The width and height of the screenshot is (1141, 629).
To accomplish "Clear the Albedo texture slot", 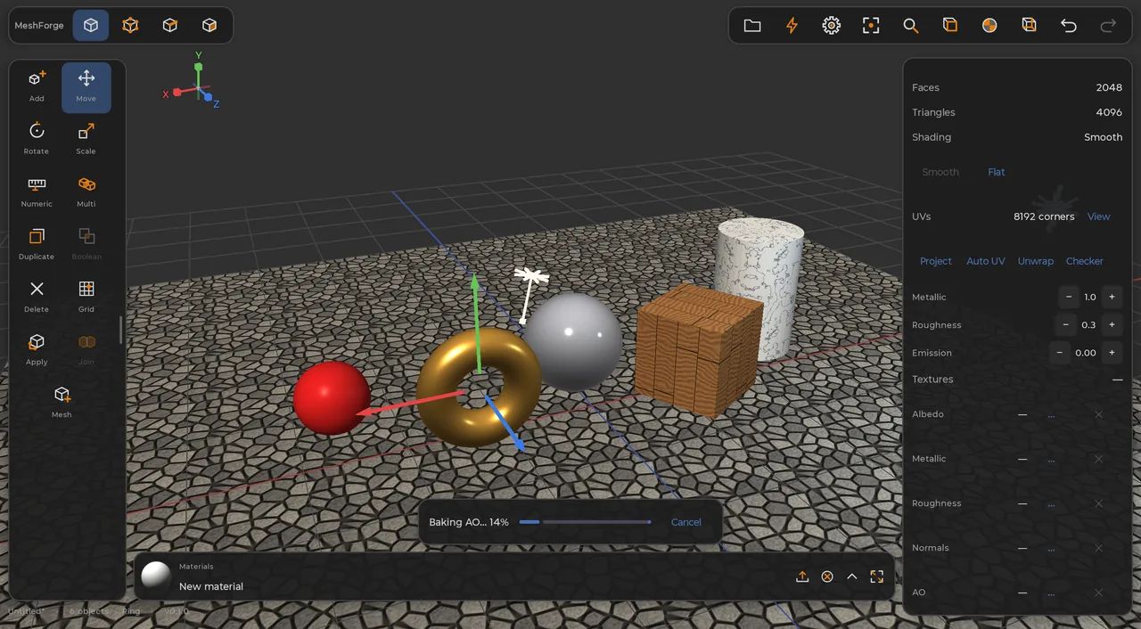I will click(1098, 414).
